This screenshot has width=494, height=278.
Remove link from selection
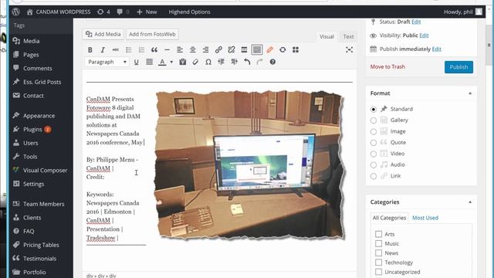pos(232,49)
